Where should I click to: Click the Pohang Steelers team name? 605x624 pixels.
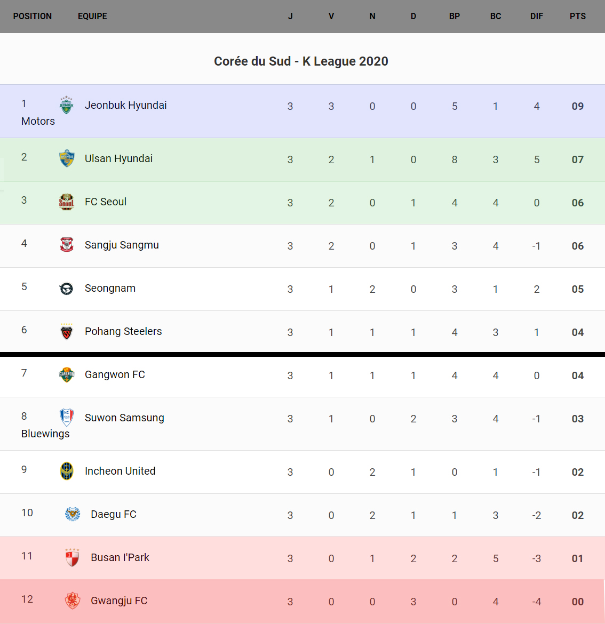tap(123, 331)
